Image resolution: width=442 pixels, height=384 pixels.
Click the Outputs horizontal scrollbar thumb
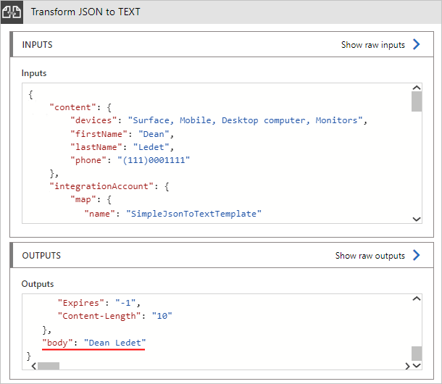pos(49,366)
